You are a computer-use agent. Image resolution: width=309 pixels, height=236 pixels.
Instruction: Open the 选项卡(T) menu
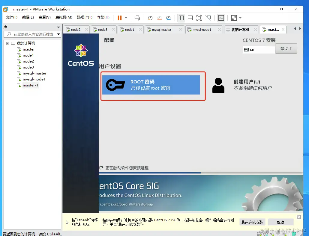point(85,17)
